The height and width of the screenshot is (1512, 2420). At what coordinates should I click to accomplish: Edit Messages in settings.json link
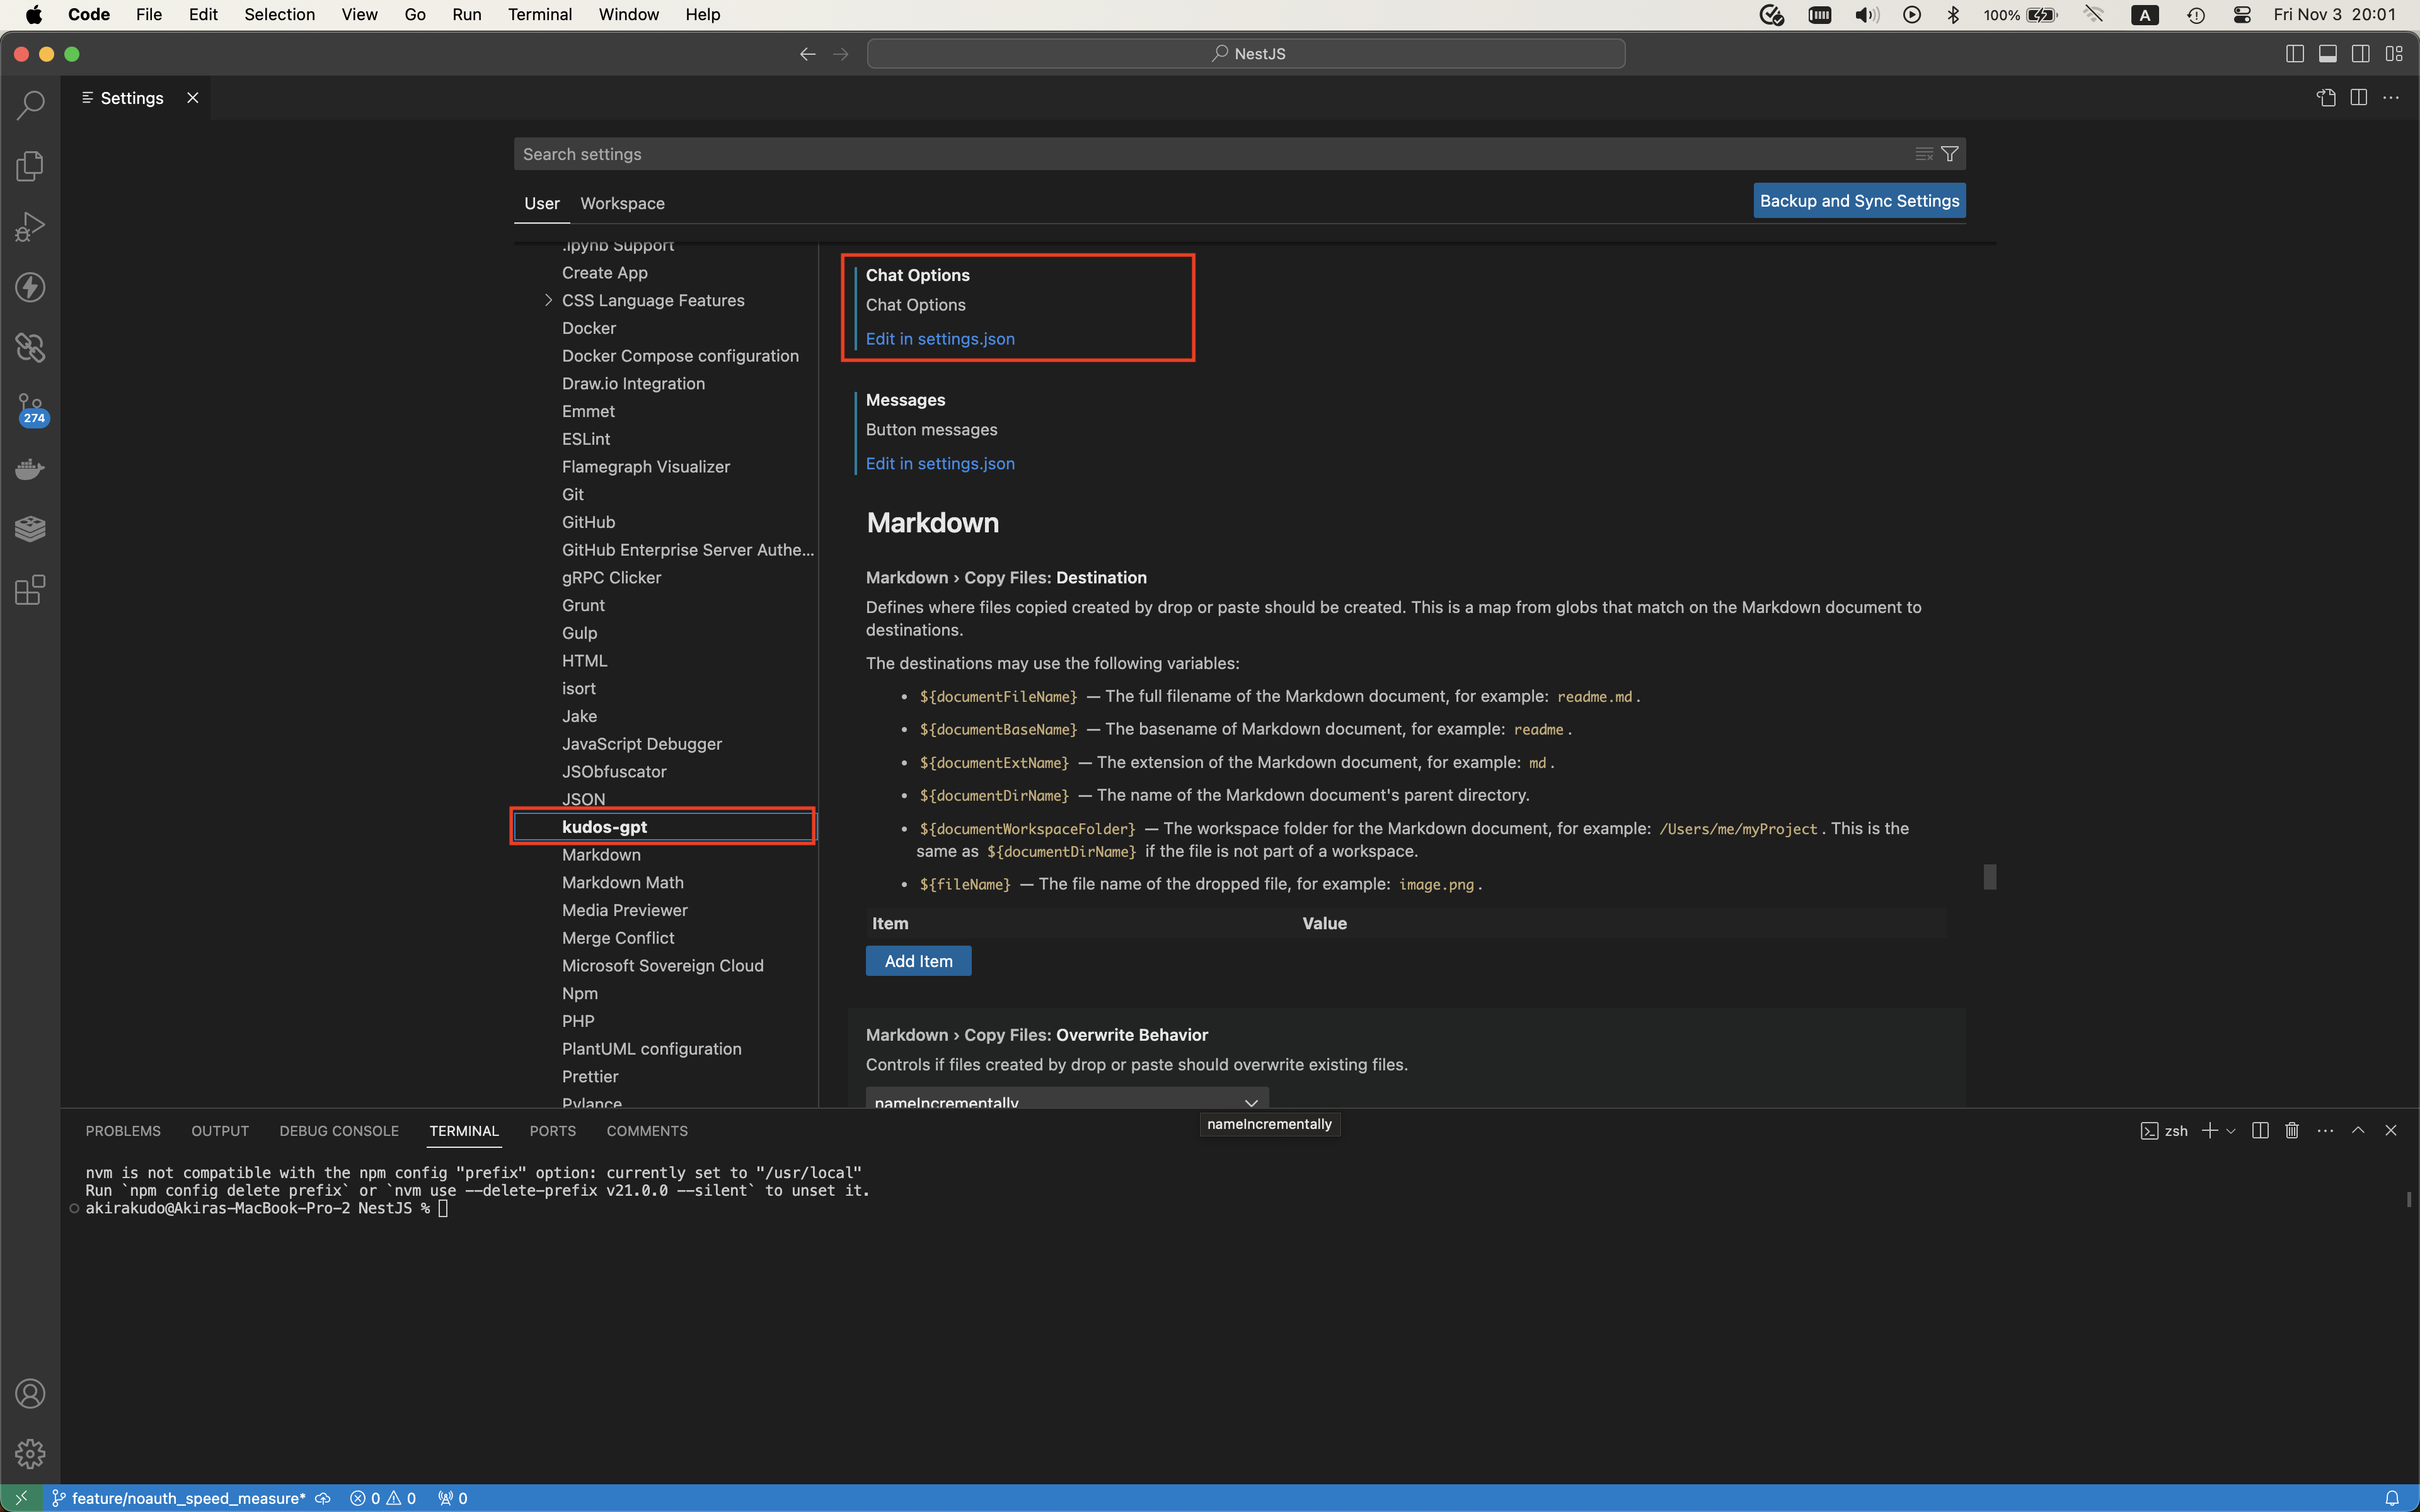pos(940,464)
